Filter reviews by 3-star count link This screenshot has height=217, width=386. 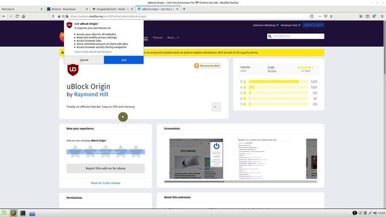[315, 93]
